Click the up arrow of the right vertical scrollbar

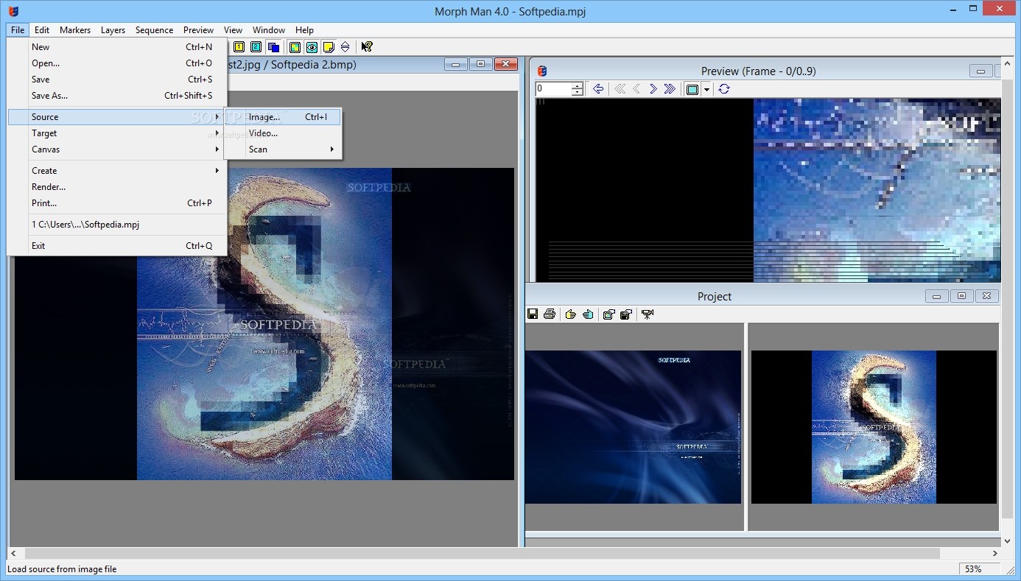[x=1008, y=65]
